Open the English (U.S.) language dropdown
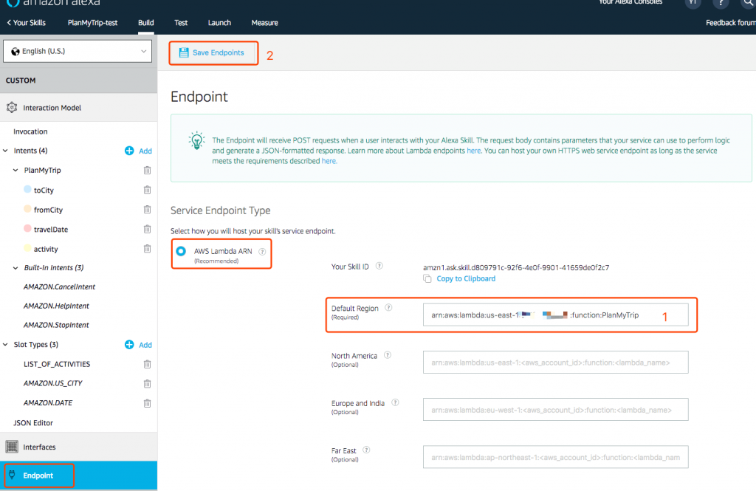 [x=78, y=51]
